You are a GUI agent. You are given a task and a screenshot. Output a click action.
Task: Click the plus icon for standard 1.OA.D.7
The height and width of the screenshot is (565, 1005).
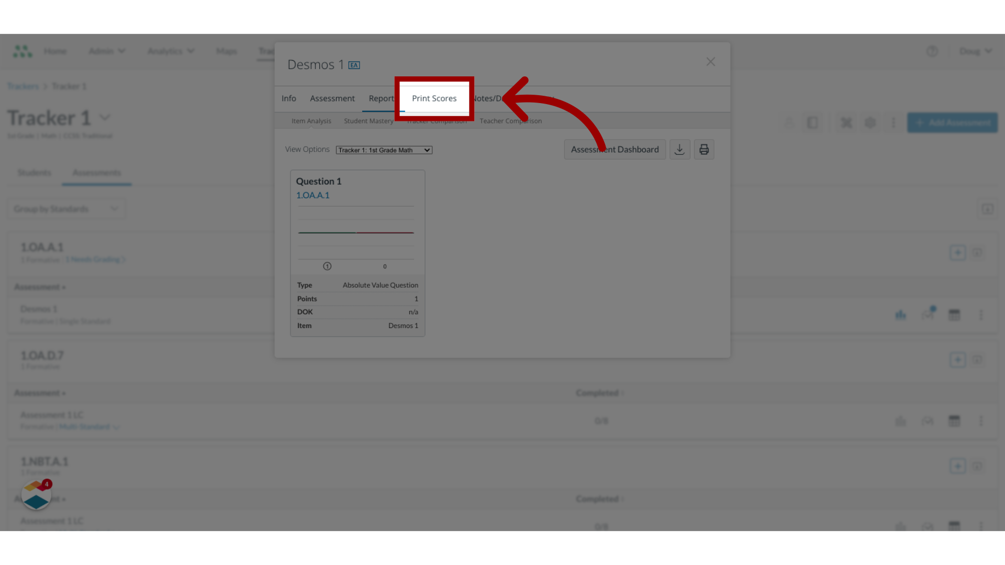click(958, 359)
